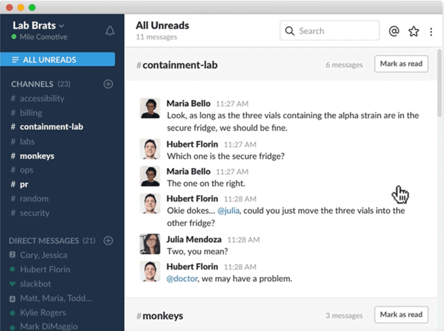Mark monkeys messages as read
444x331 pixels.
(x=401, y=315)
